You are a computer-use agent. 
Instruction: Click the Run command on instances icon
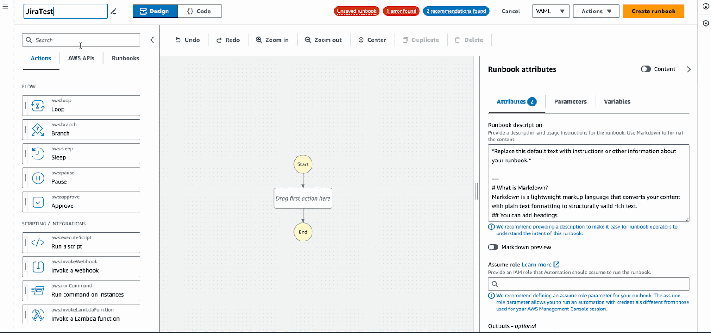tap(38, 291)
